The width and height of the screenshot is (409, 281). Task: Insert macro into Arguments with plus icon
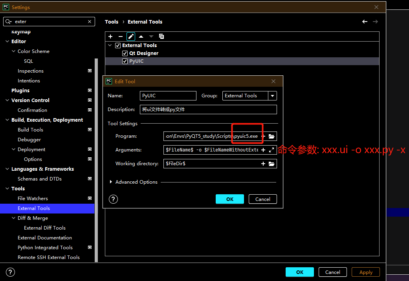pyautogui.click(x=263, y=150)
